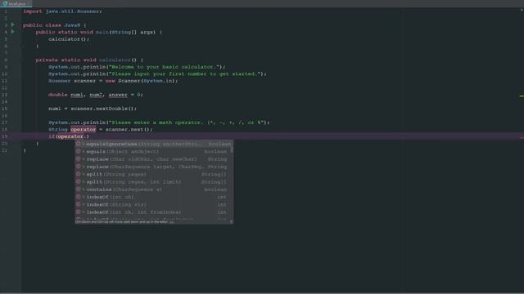Screen dimensions: 524x294
Task: Select the Java file editor tab
Action: coord(16,3)
